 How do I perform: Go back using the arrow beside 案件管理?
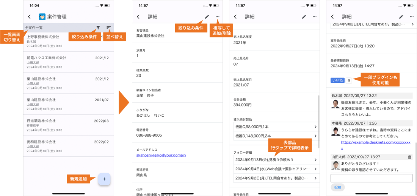pos(30,17)
